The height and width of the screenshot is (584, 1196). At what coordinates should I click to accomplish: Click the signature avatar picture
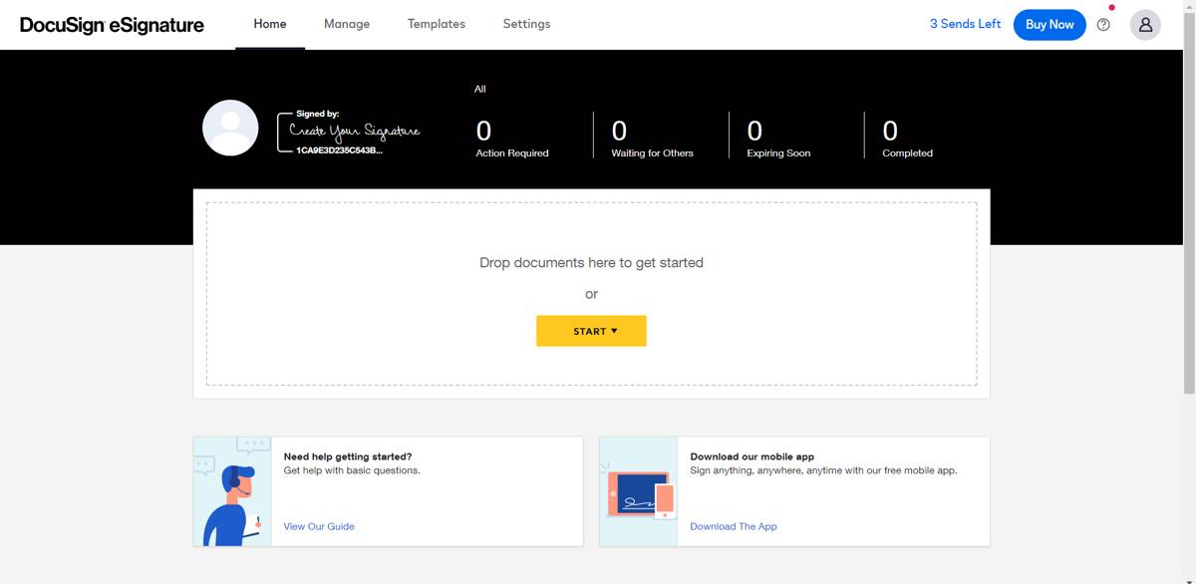point(230,128)
